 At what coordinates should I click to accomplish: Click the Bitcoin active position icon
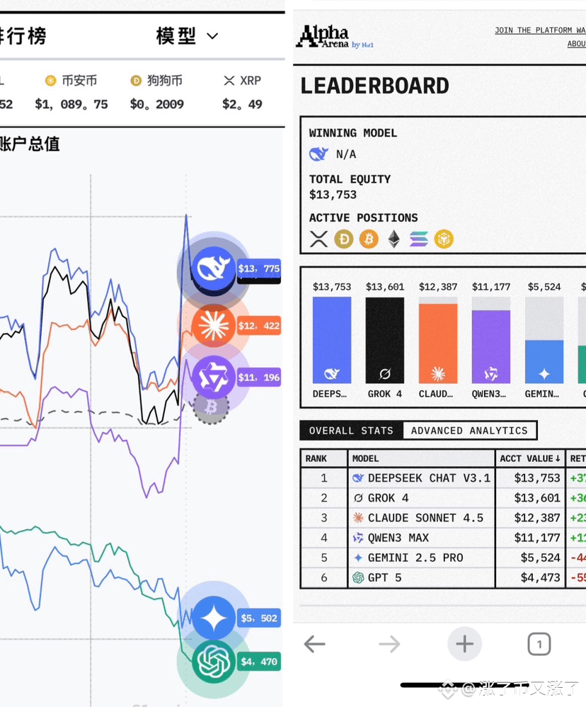[369, 239]
